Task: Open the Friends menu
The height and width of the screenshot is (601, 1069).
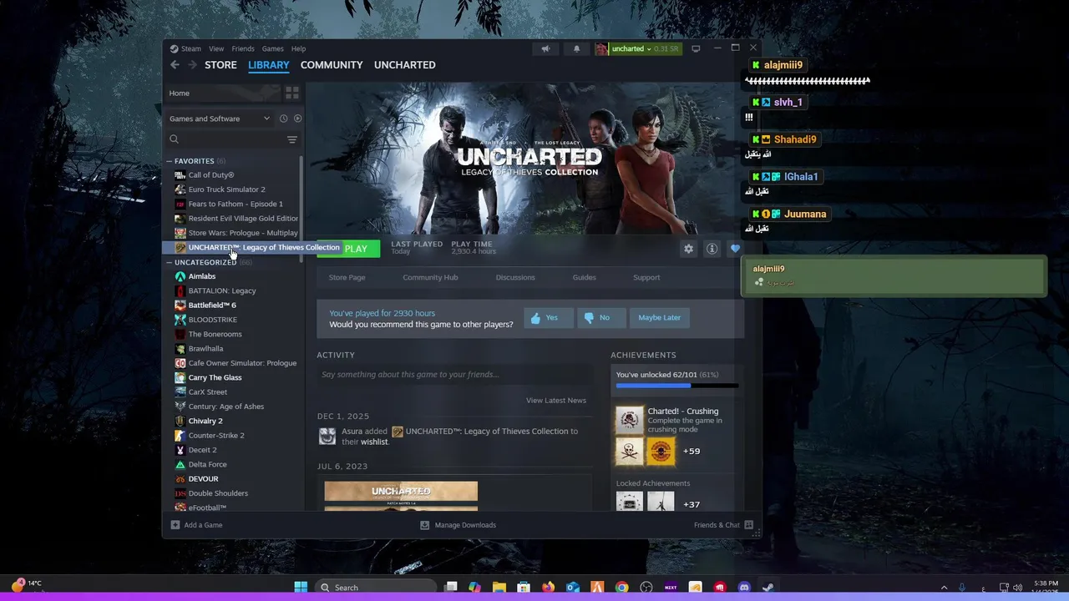Action: [x=243, y=48]
